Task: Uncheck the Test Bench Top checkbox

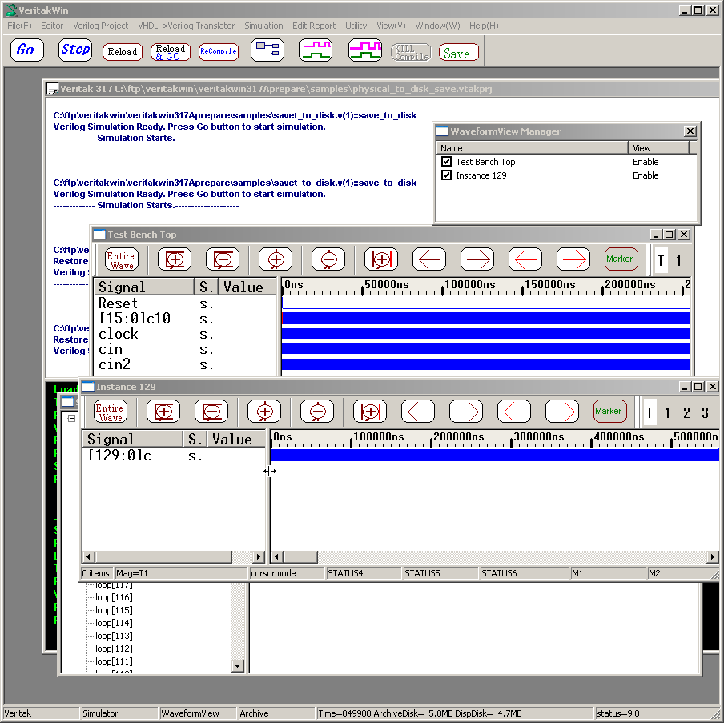Action: tap(446, 161)
